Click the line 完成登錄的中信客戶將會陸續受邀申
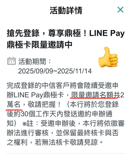The height and width of the screenshot is (154, 132). 63,85
